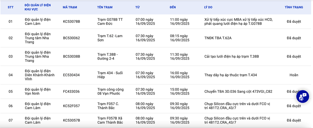Click the ĐẾN column header

[173, 7]
